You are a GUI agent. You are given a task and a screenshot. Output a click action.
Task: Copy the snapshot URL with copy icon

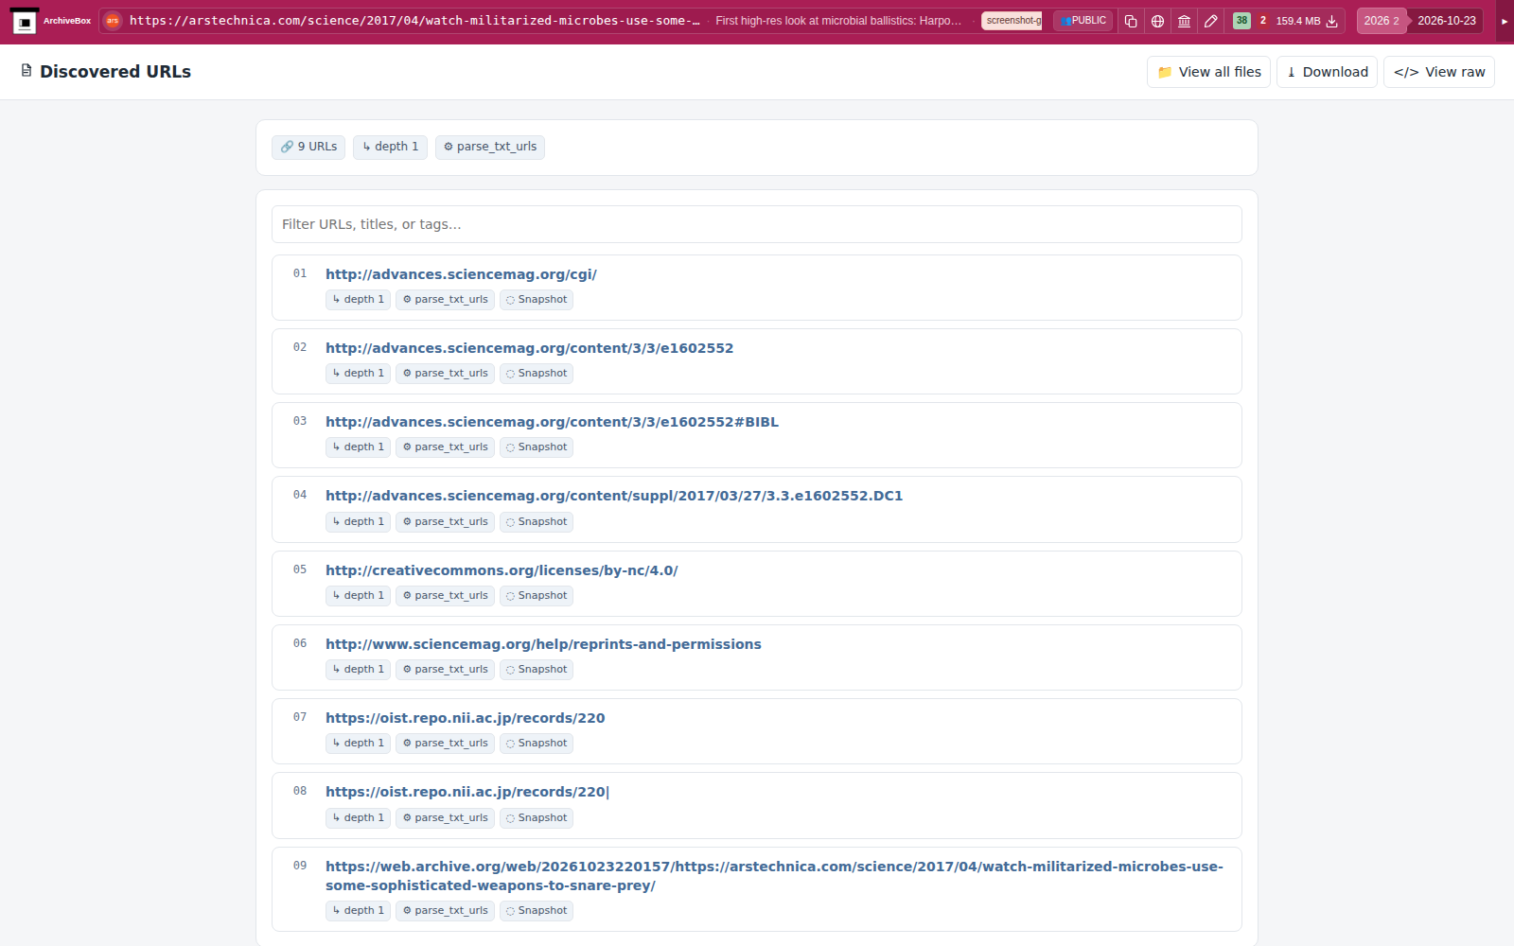[1131, 21]
